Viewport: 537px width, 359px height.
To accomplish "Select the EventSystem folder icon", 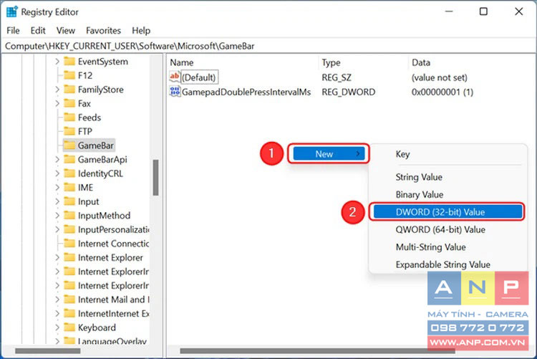I will (69, 62).
